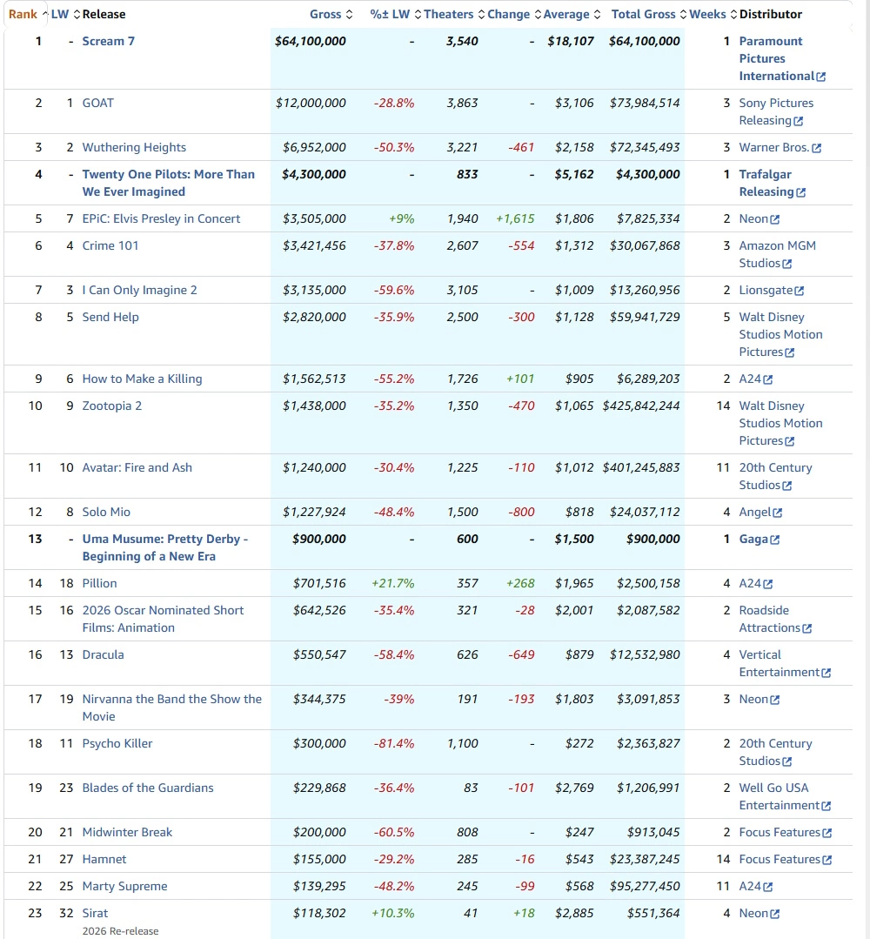Sort by Weeks column header
The width and height of the screenshot is (870, 939).
click(x=713, y=15)
